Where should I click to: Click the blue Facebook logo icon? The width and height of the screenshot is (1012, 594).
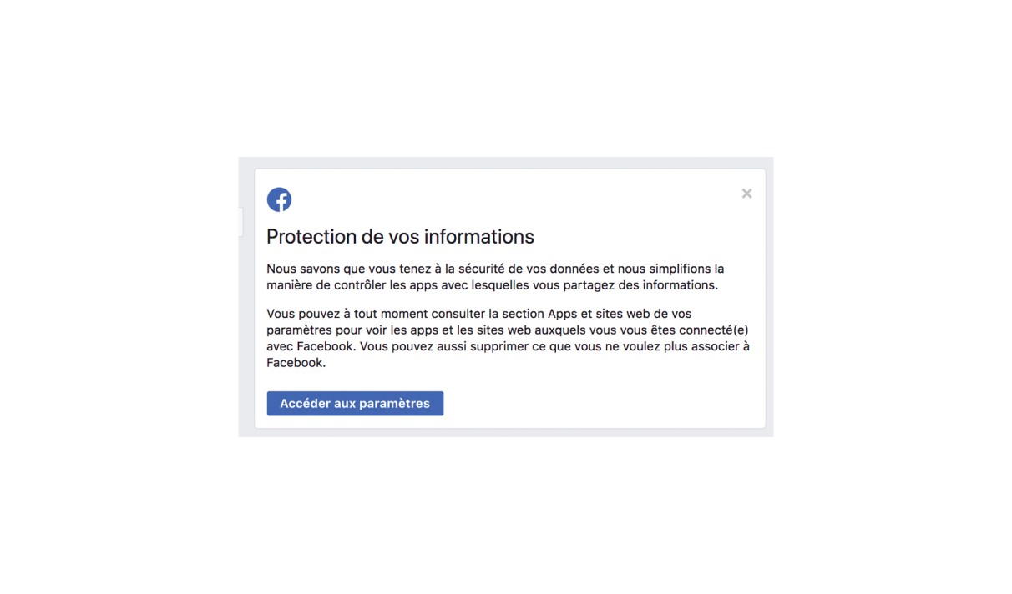[279, 199]
